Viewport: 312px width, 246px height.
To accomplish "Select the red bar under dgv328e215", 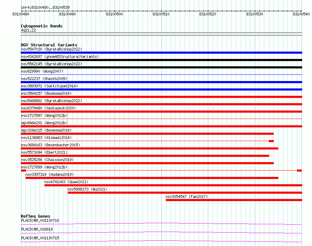I will 147,134.
